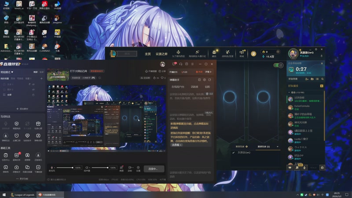Open Windows Start menu
Image resolution: width=352 pixels, height=198 pixels.
[x=4, y=194]
